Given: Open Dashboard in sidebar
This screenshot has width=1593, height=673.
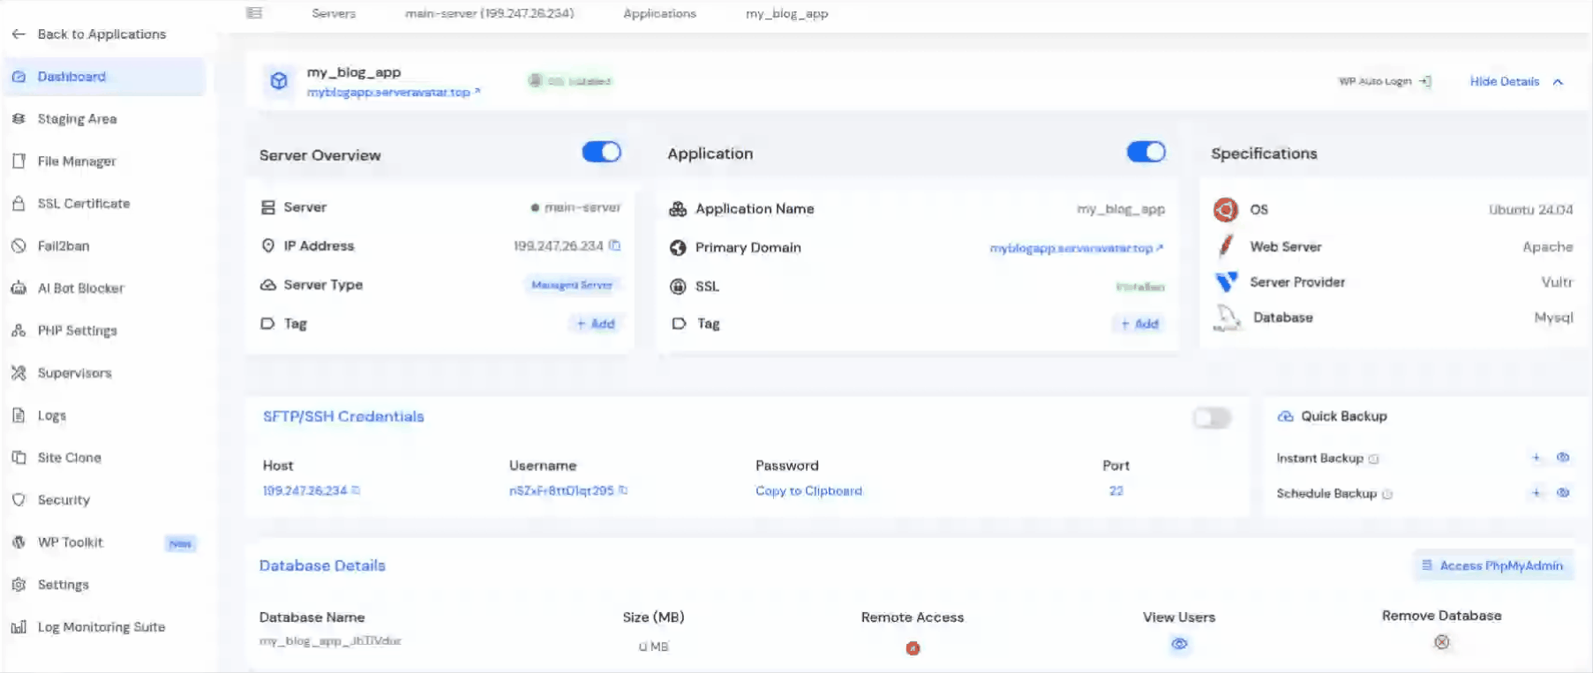Looking at the screenshot, I should coord(104,77).
